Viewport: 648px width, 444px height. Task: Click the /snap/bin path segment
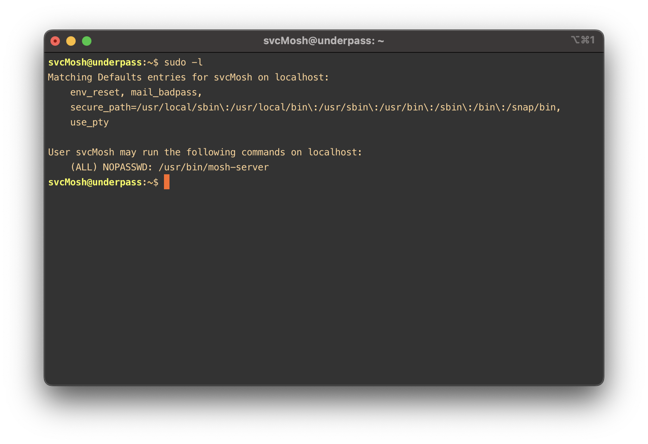click(534, 107)
